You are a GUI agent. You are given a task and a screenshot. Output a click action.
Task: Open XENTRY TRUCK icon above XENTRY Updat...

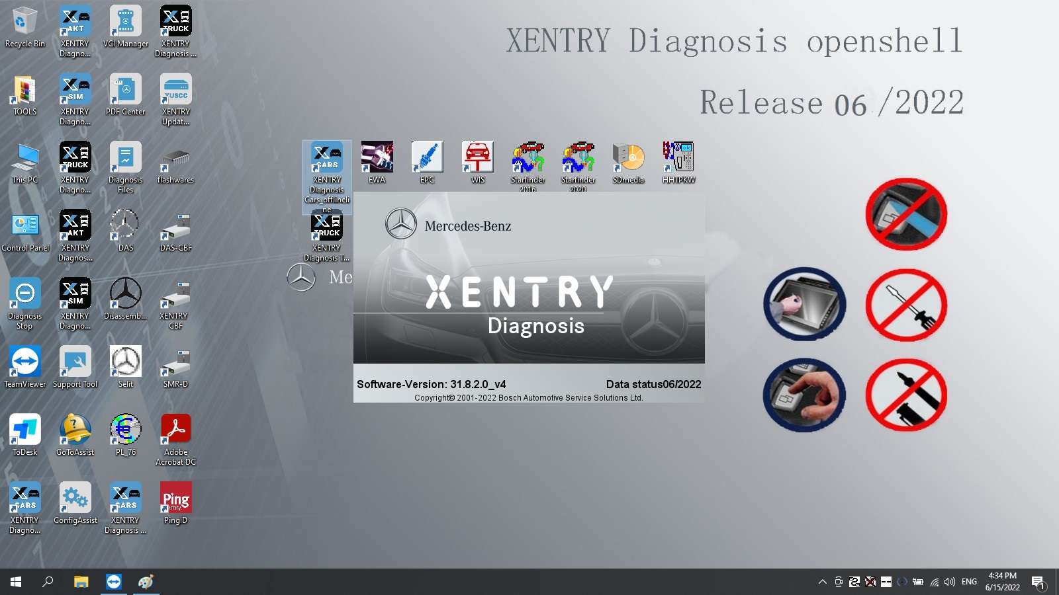176,32
